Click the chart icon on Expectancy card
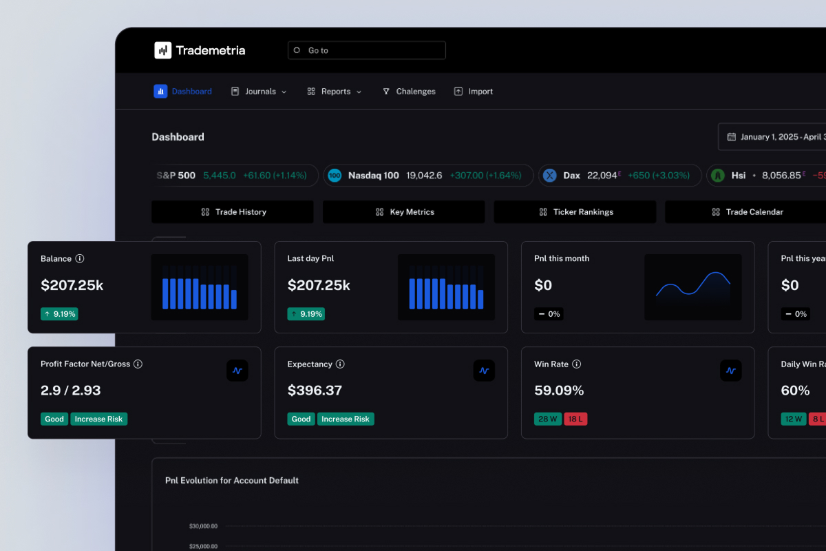 click(484, 371)
